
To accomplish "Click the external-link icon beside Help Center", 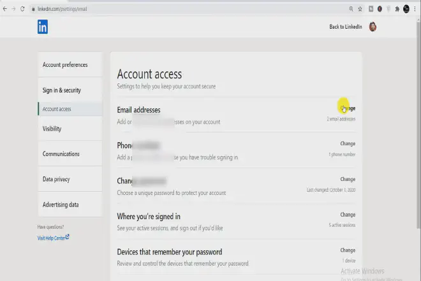I will [68, 236].
